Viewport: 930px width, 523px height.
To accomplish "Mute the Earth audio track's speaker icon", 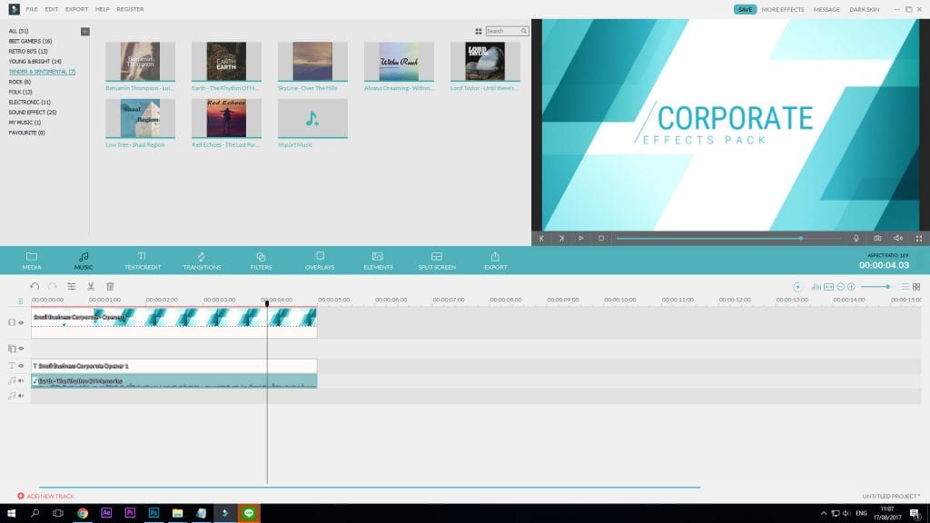I will pos(22,380).
